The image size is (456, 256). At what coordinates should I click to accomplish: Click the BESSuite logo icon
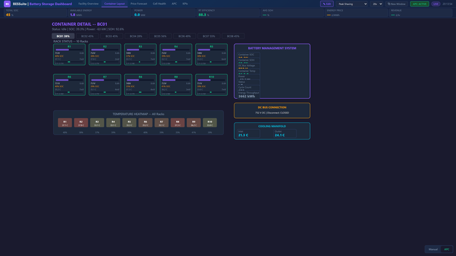click(x=7, y=4)
